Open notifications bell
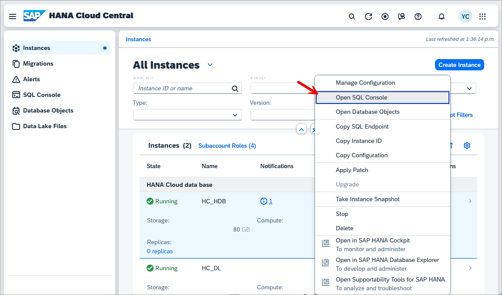Image resolution: width=502 pixels, height=295 pixels. pyautogui.click(x=442, y=17)
